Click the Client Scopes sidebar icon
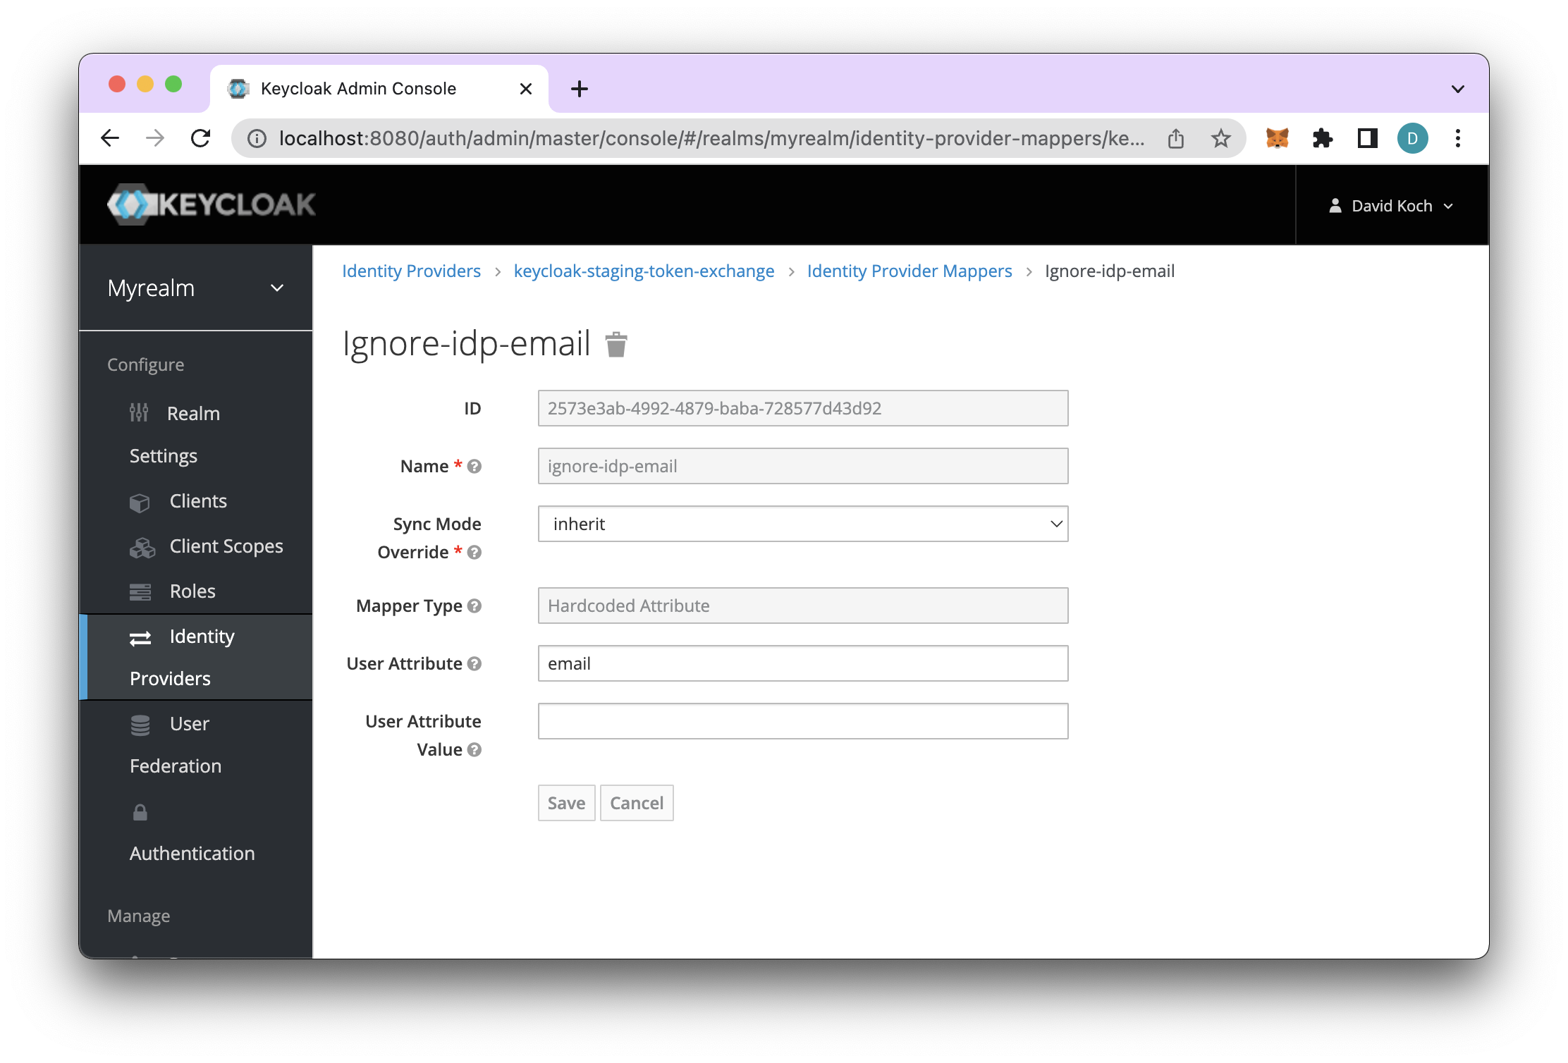The height and width of the screenshot is (1063, 1568). click(142, 547)
